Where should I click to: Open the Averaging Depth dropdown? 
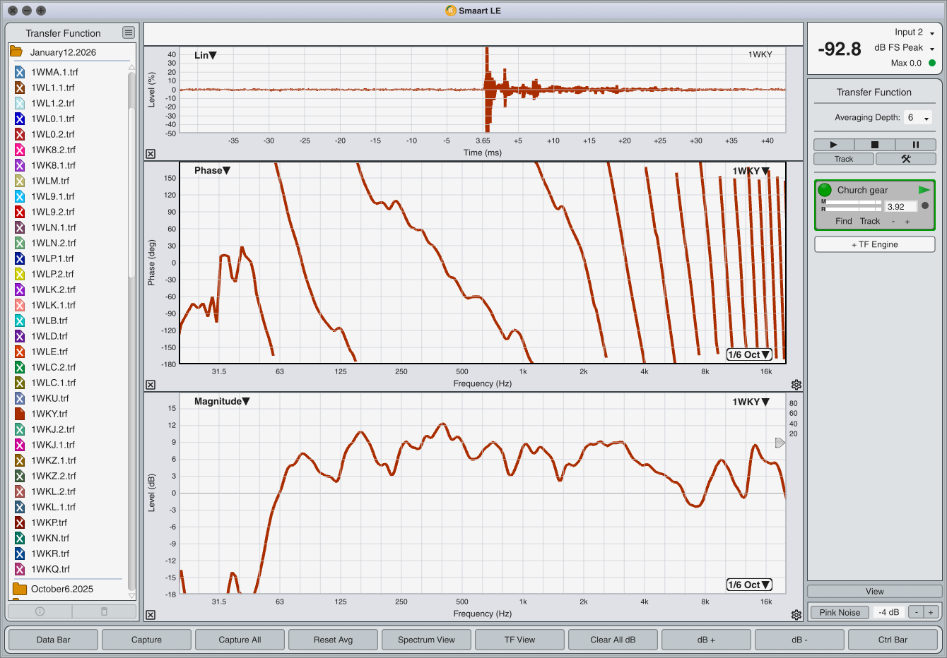(x=918, y=118)
